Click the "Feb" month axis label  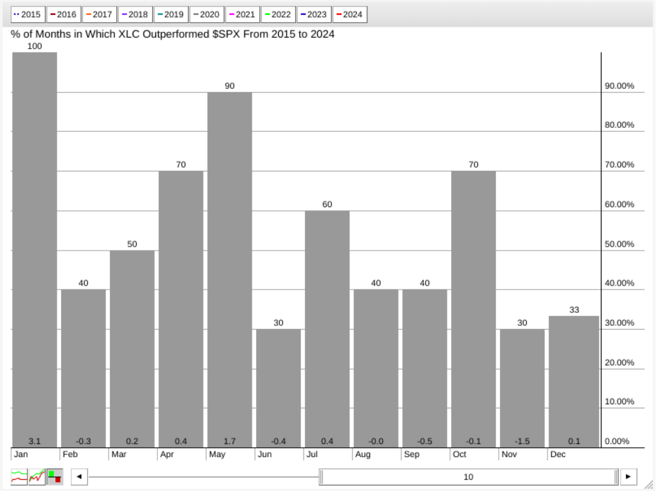click(70, 456)
